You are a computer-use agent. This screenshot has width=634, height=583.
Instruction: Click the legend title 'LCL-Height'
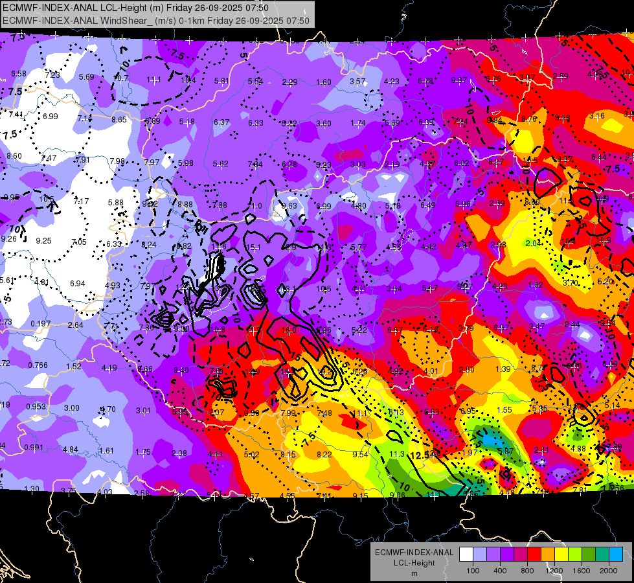tap(414, 563)
